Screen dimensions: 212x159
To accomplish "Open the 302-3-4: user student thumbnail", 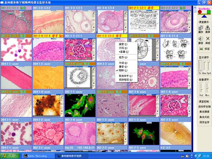I will tap(144, 105).
